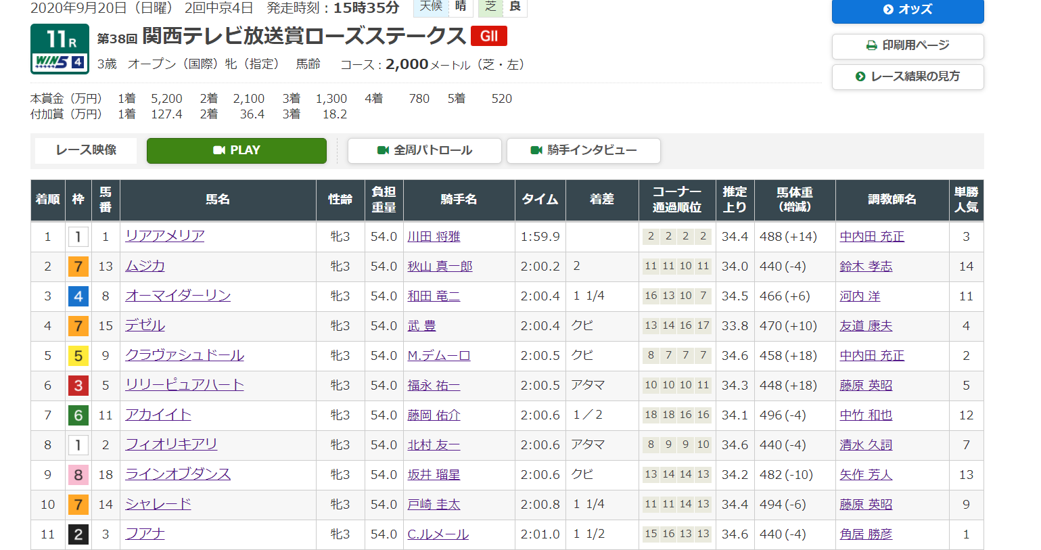
Task: Open trainer link 中竹 和也
Action: pyautogui.click(x=866, y=415)
